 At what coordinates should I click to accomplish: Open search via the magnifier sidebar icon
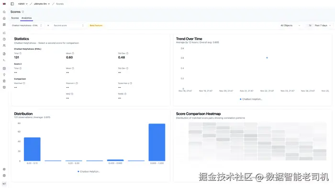pyautogui.click(x=4, y=12)
